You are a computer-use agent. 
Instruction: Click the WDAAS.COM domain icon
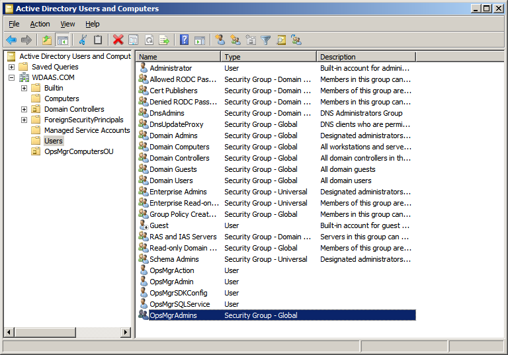[24, 77]
